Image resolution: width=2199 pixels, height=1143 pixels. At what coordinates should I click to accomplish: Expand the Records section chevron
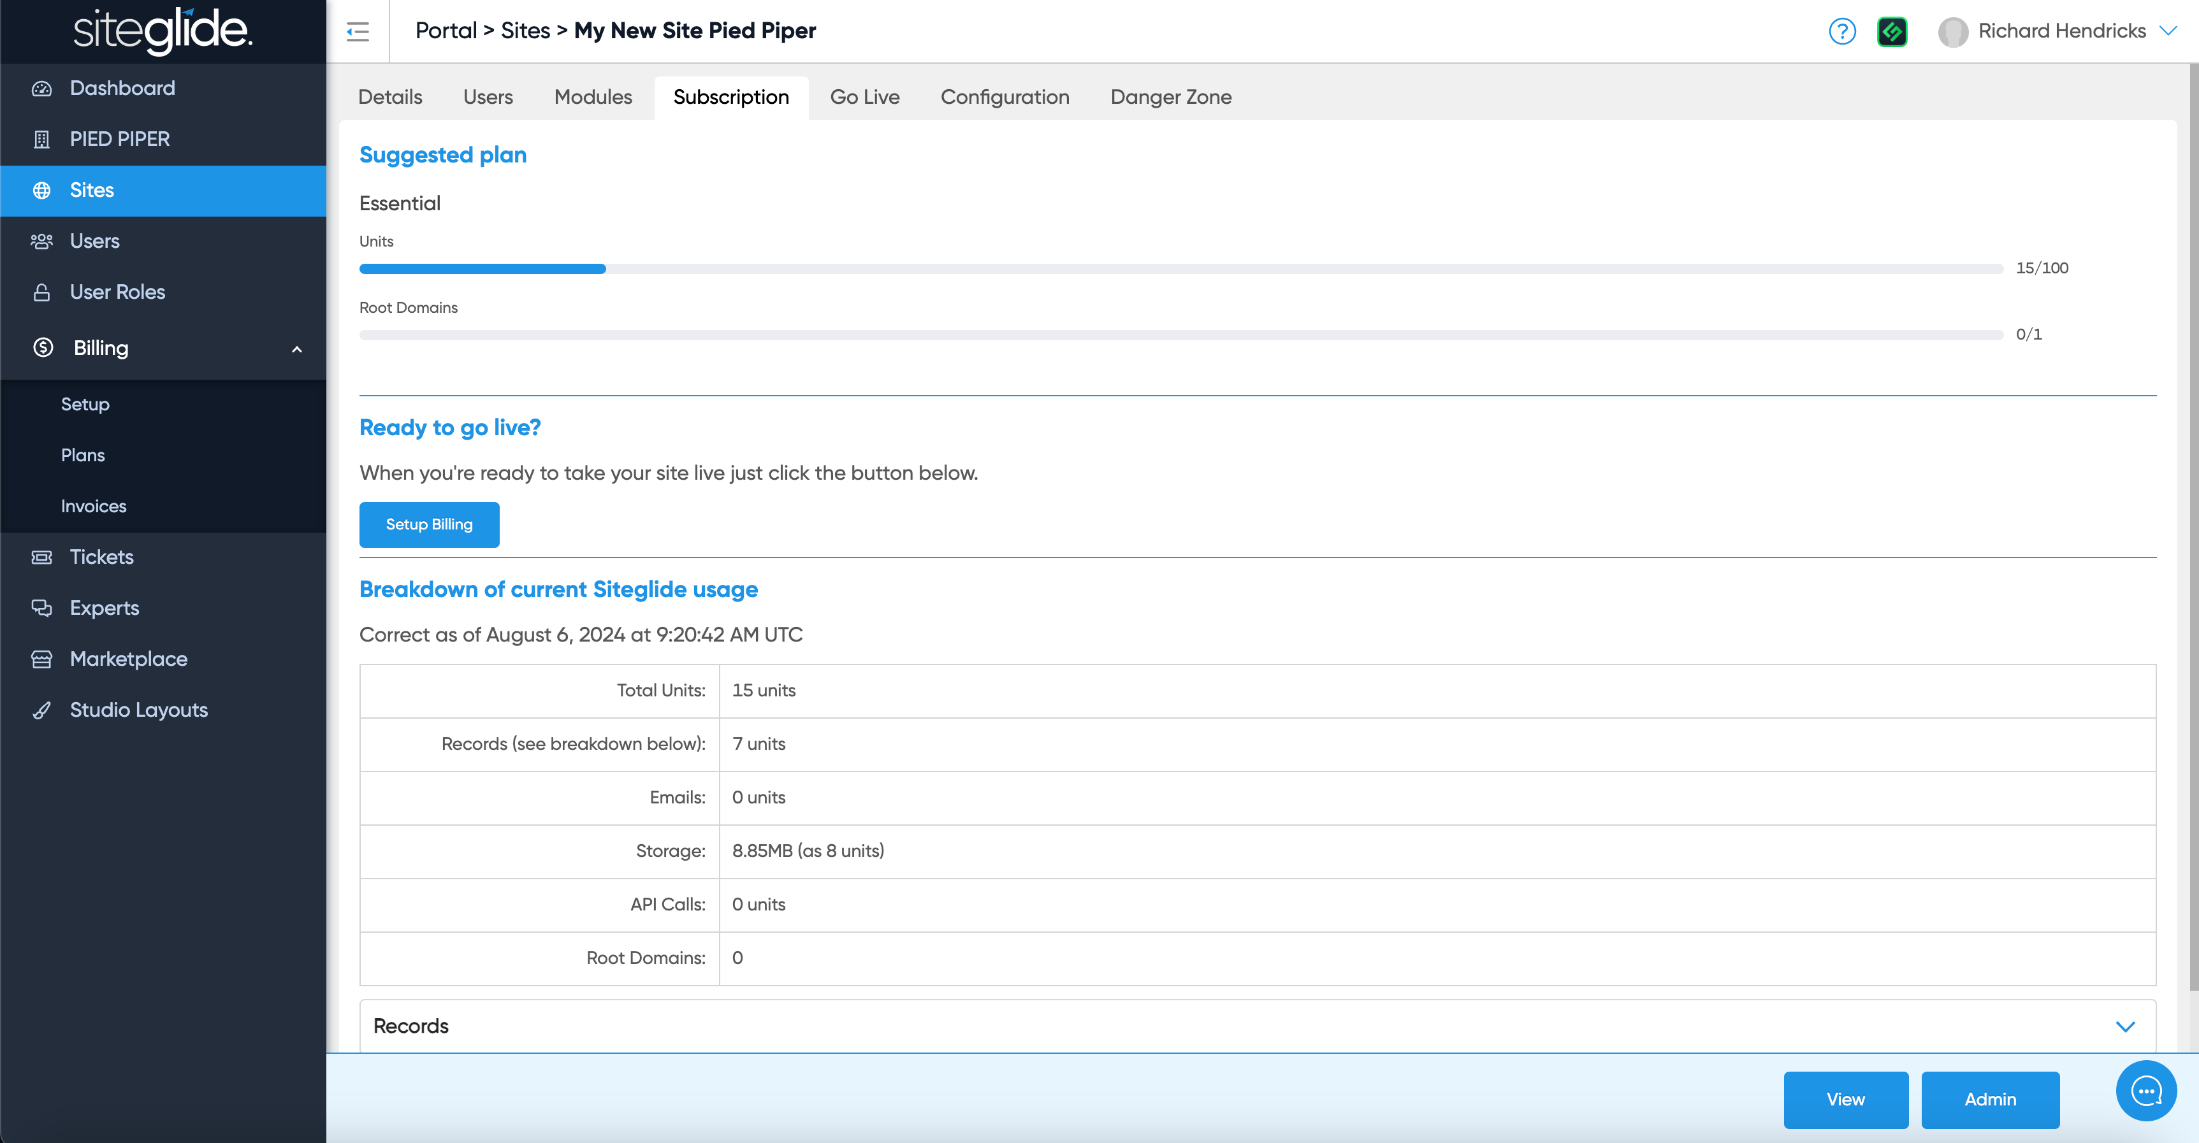point(2124,1026)
